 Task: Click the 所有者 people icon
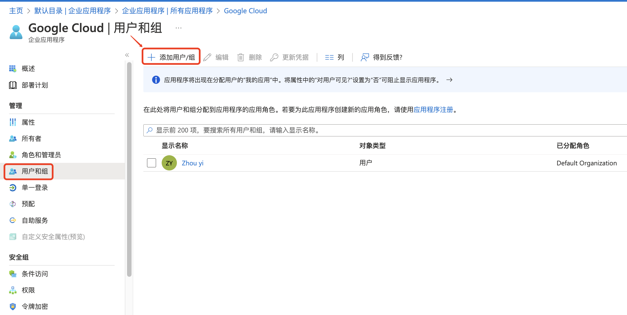[13, 138]
